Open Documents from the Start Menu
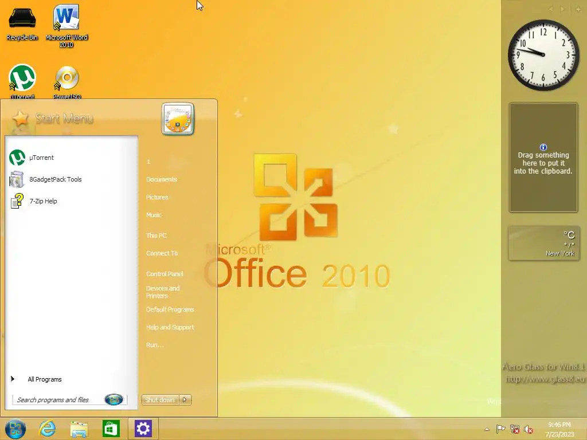 point(162,179)
